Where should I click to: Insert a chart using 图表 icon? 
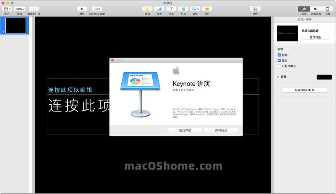(x=159, y=9)
